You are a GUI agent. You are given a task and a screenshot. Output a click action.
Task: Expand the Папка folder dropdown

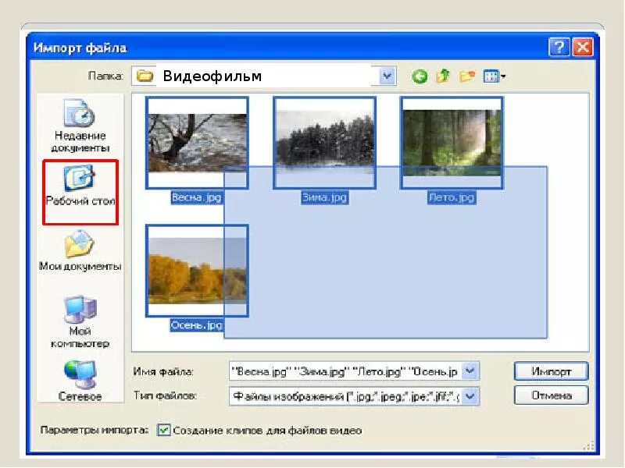point(387,76)
